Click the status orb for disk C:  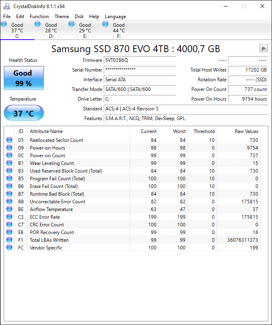(4, 24)
